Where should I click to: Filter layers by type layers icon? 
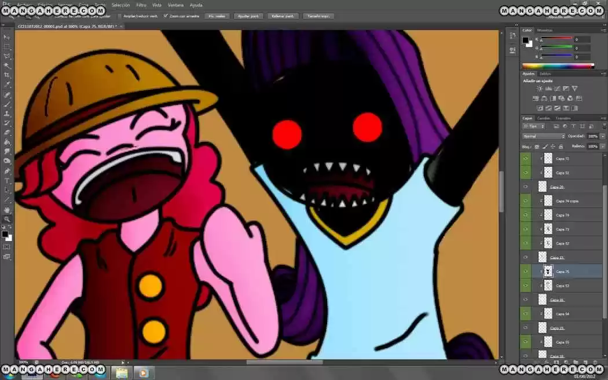tap(573, 126)
